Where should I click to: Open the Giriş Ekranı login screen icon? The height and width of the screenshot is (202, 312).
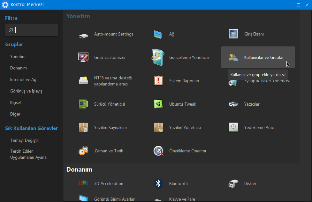click(233, 34)
